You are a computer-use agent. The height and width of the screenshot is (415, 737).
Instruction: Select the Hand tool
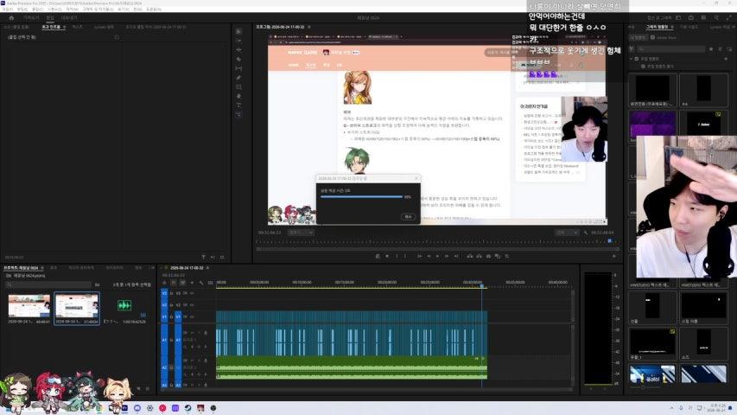tap(238, 96)
